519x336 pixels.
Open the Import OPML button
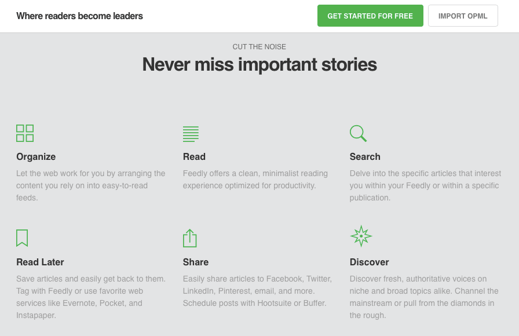(463, 16)
